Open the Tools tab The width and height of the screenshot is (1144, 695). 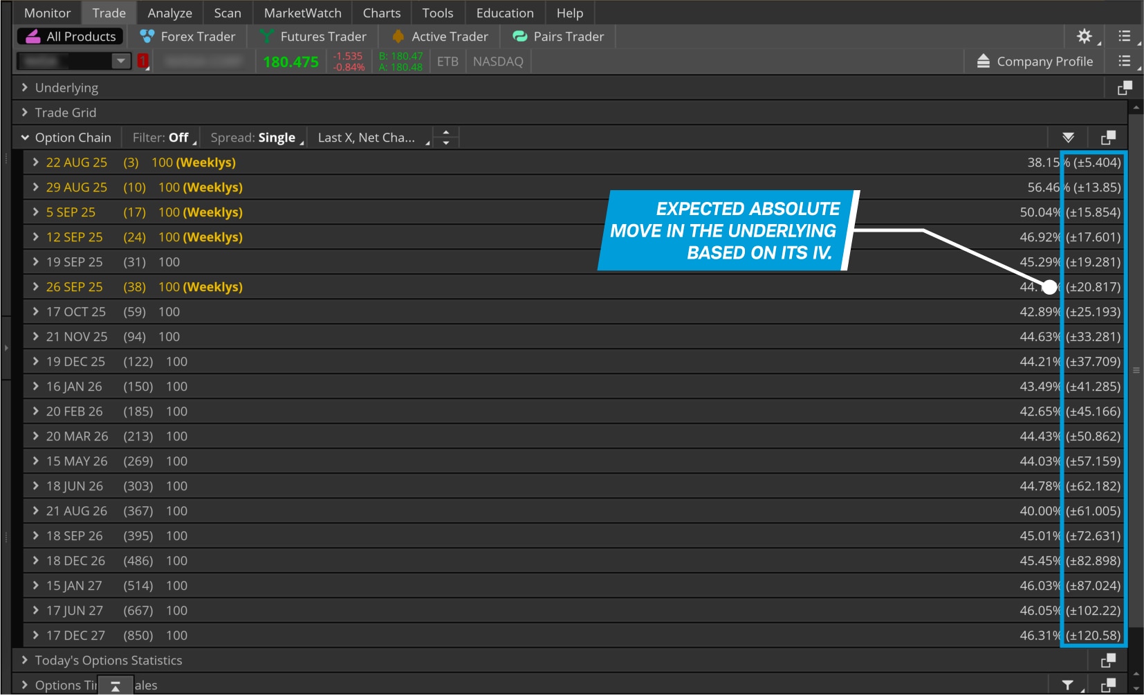(x=438, y=13)
